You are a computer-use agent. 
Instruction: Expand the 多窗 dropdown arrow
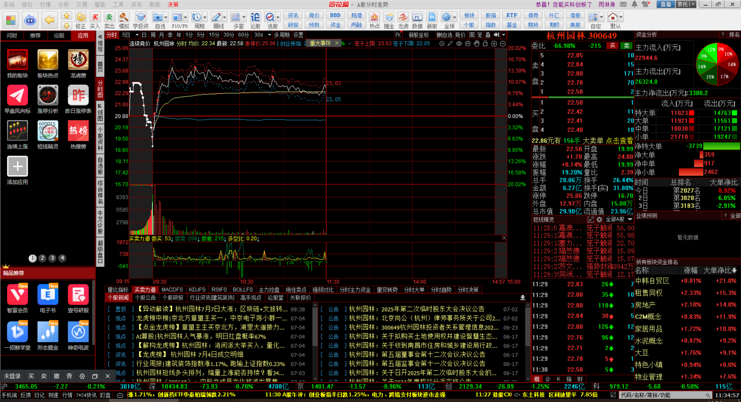(x=244, y=17)
